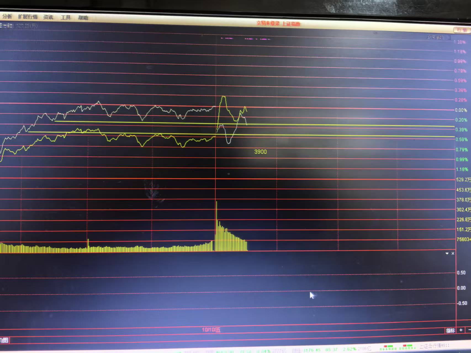This screenshot has height=353, width=471.
Task: Open the 工具 menu
Action: [x=66, y=17]
